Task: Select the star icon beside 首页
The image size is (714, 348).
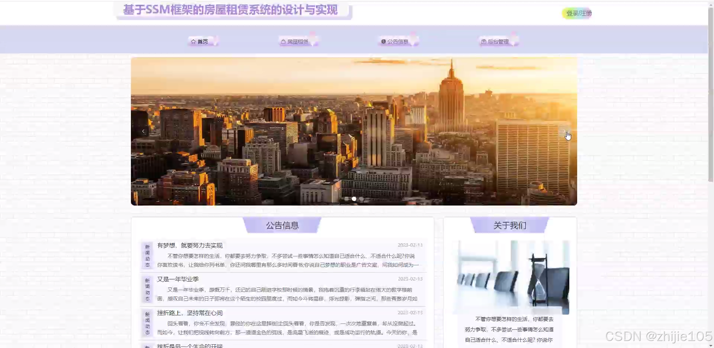Action: [193, 42]
